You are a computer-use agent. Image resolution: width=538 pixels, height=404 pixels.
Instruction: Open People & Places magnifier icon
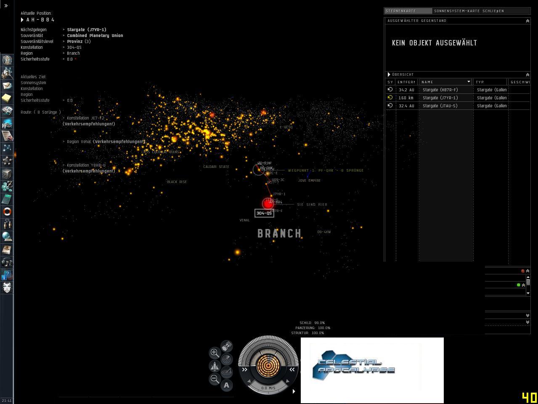point(7,72)
